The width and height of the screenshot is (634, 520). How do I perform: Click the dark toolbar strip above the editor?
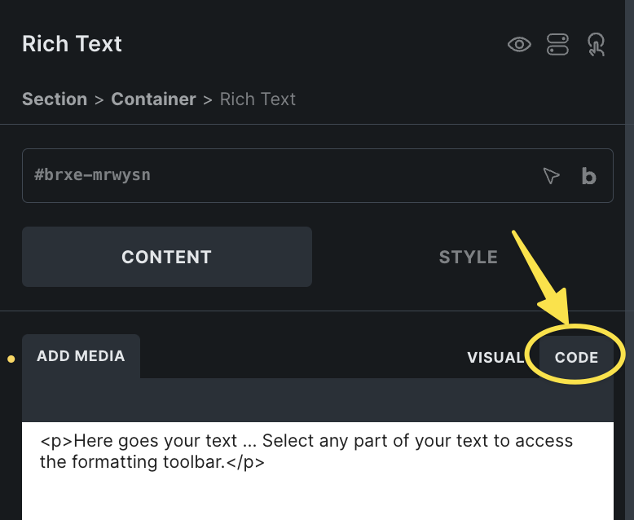tap(318, 400)
